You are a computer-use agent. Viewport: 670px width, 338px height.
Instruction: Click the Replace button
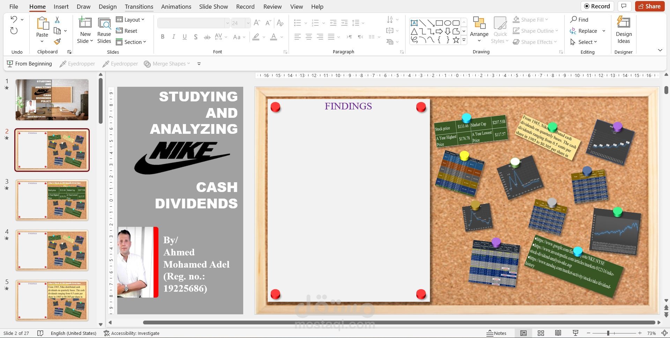coord(584,31)
